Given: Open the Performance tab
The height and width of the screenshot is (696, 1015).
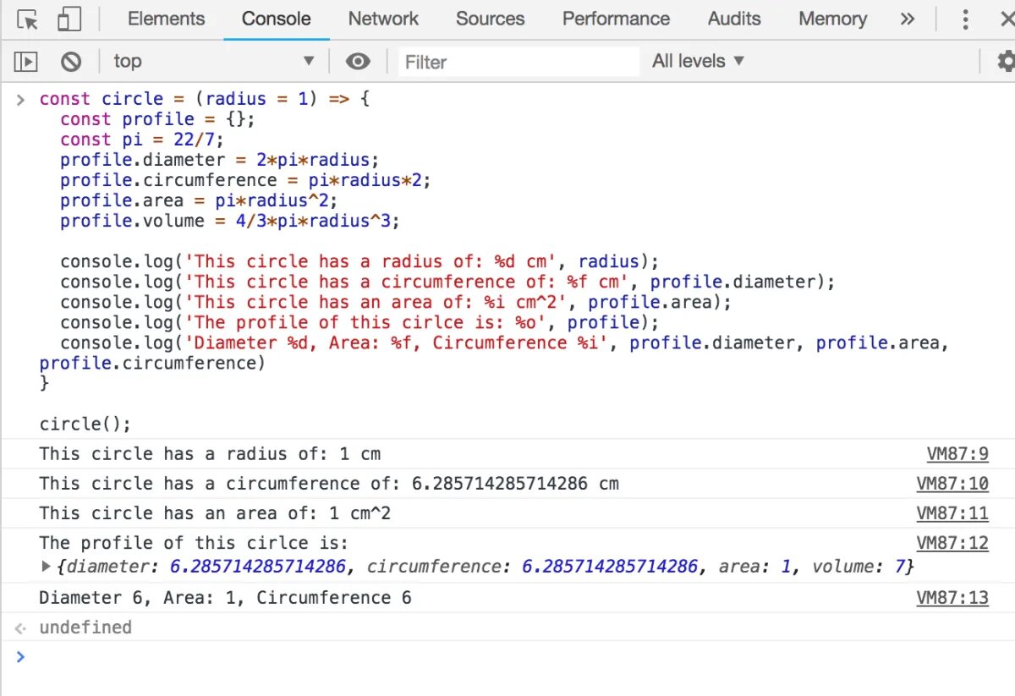Looking at the screenshot, I should click(616, 19).
